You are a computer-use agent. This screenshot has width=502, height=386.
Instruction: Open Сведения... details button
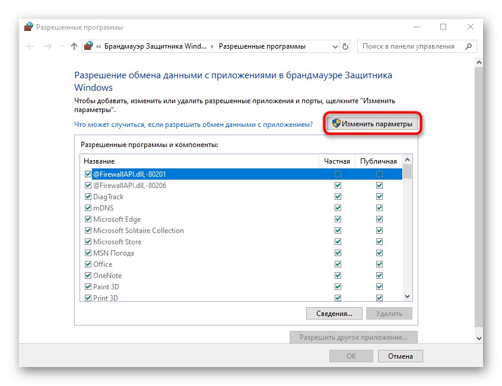[334, 314]
